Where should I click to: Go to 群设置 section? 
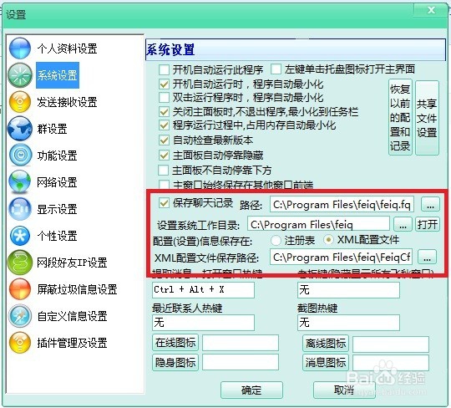pyautogui.click(x=52, y=129)
